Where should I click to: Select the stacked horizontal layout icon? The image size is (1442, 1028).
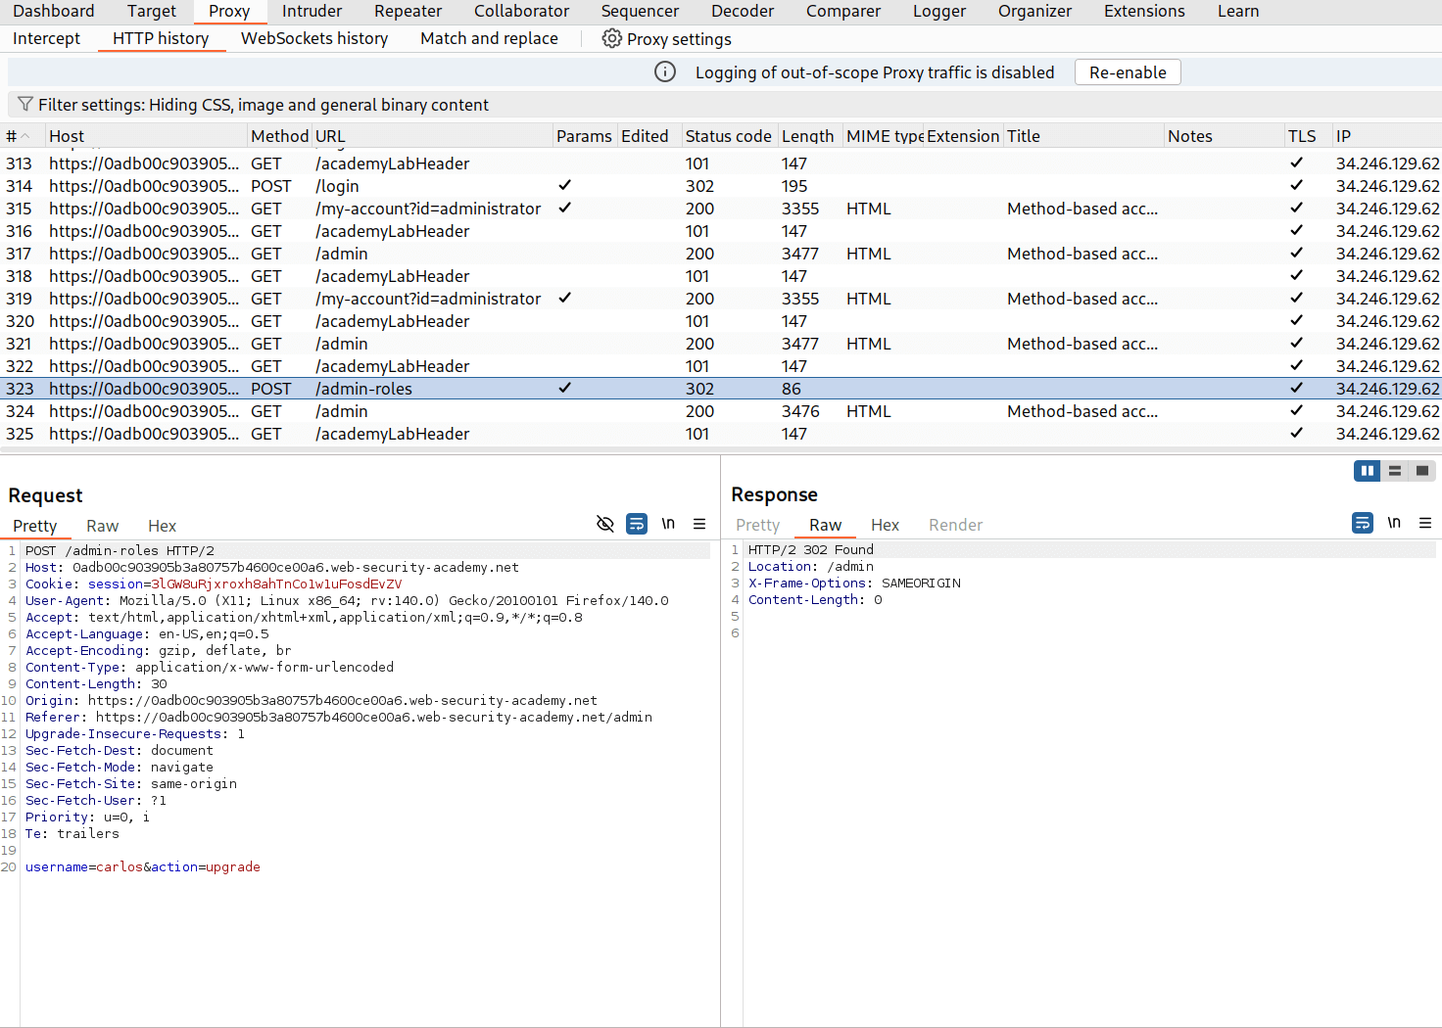point(1394,471)
